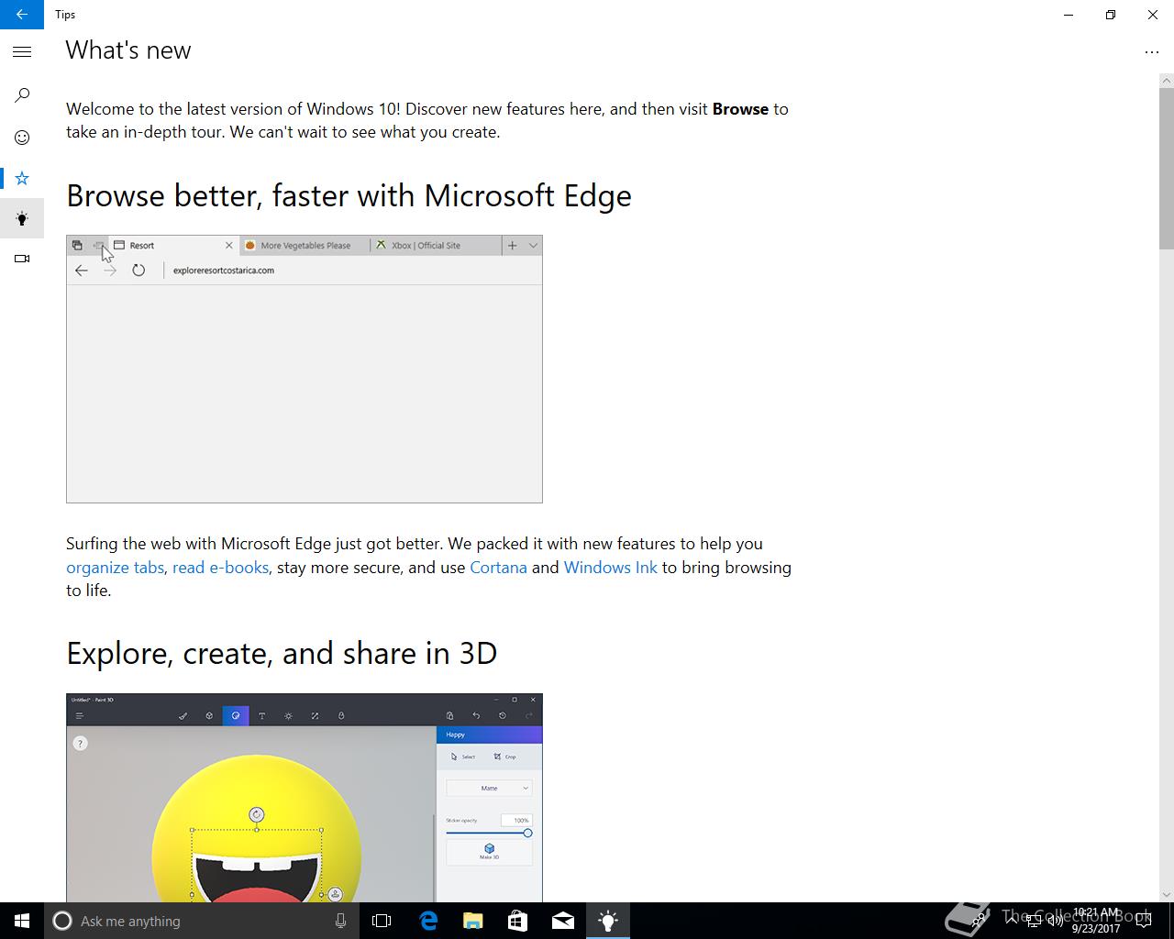Open the volume control in system tray

(1054, 921)
